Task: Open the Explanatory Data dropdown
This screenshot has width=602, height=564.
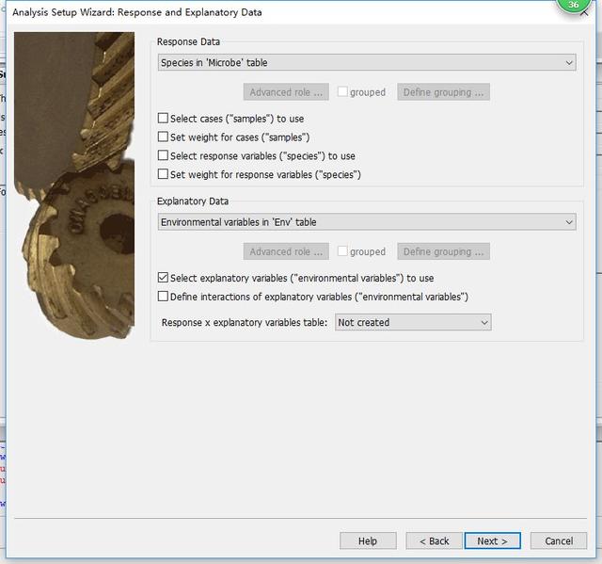Action: [367, 221]
